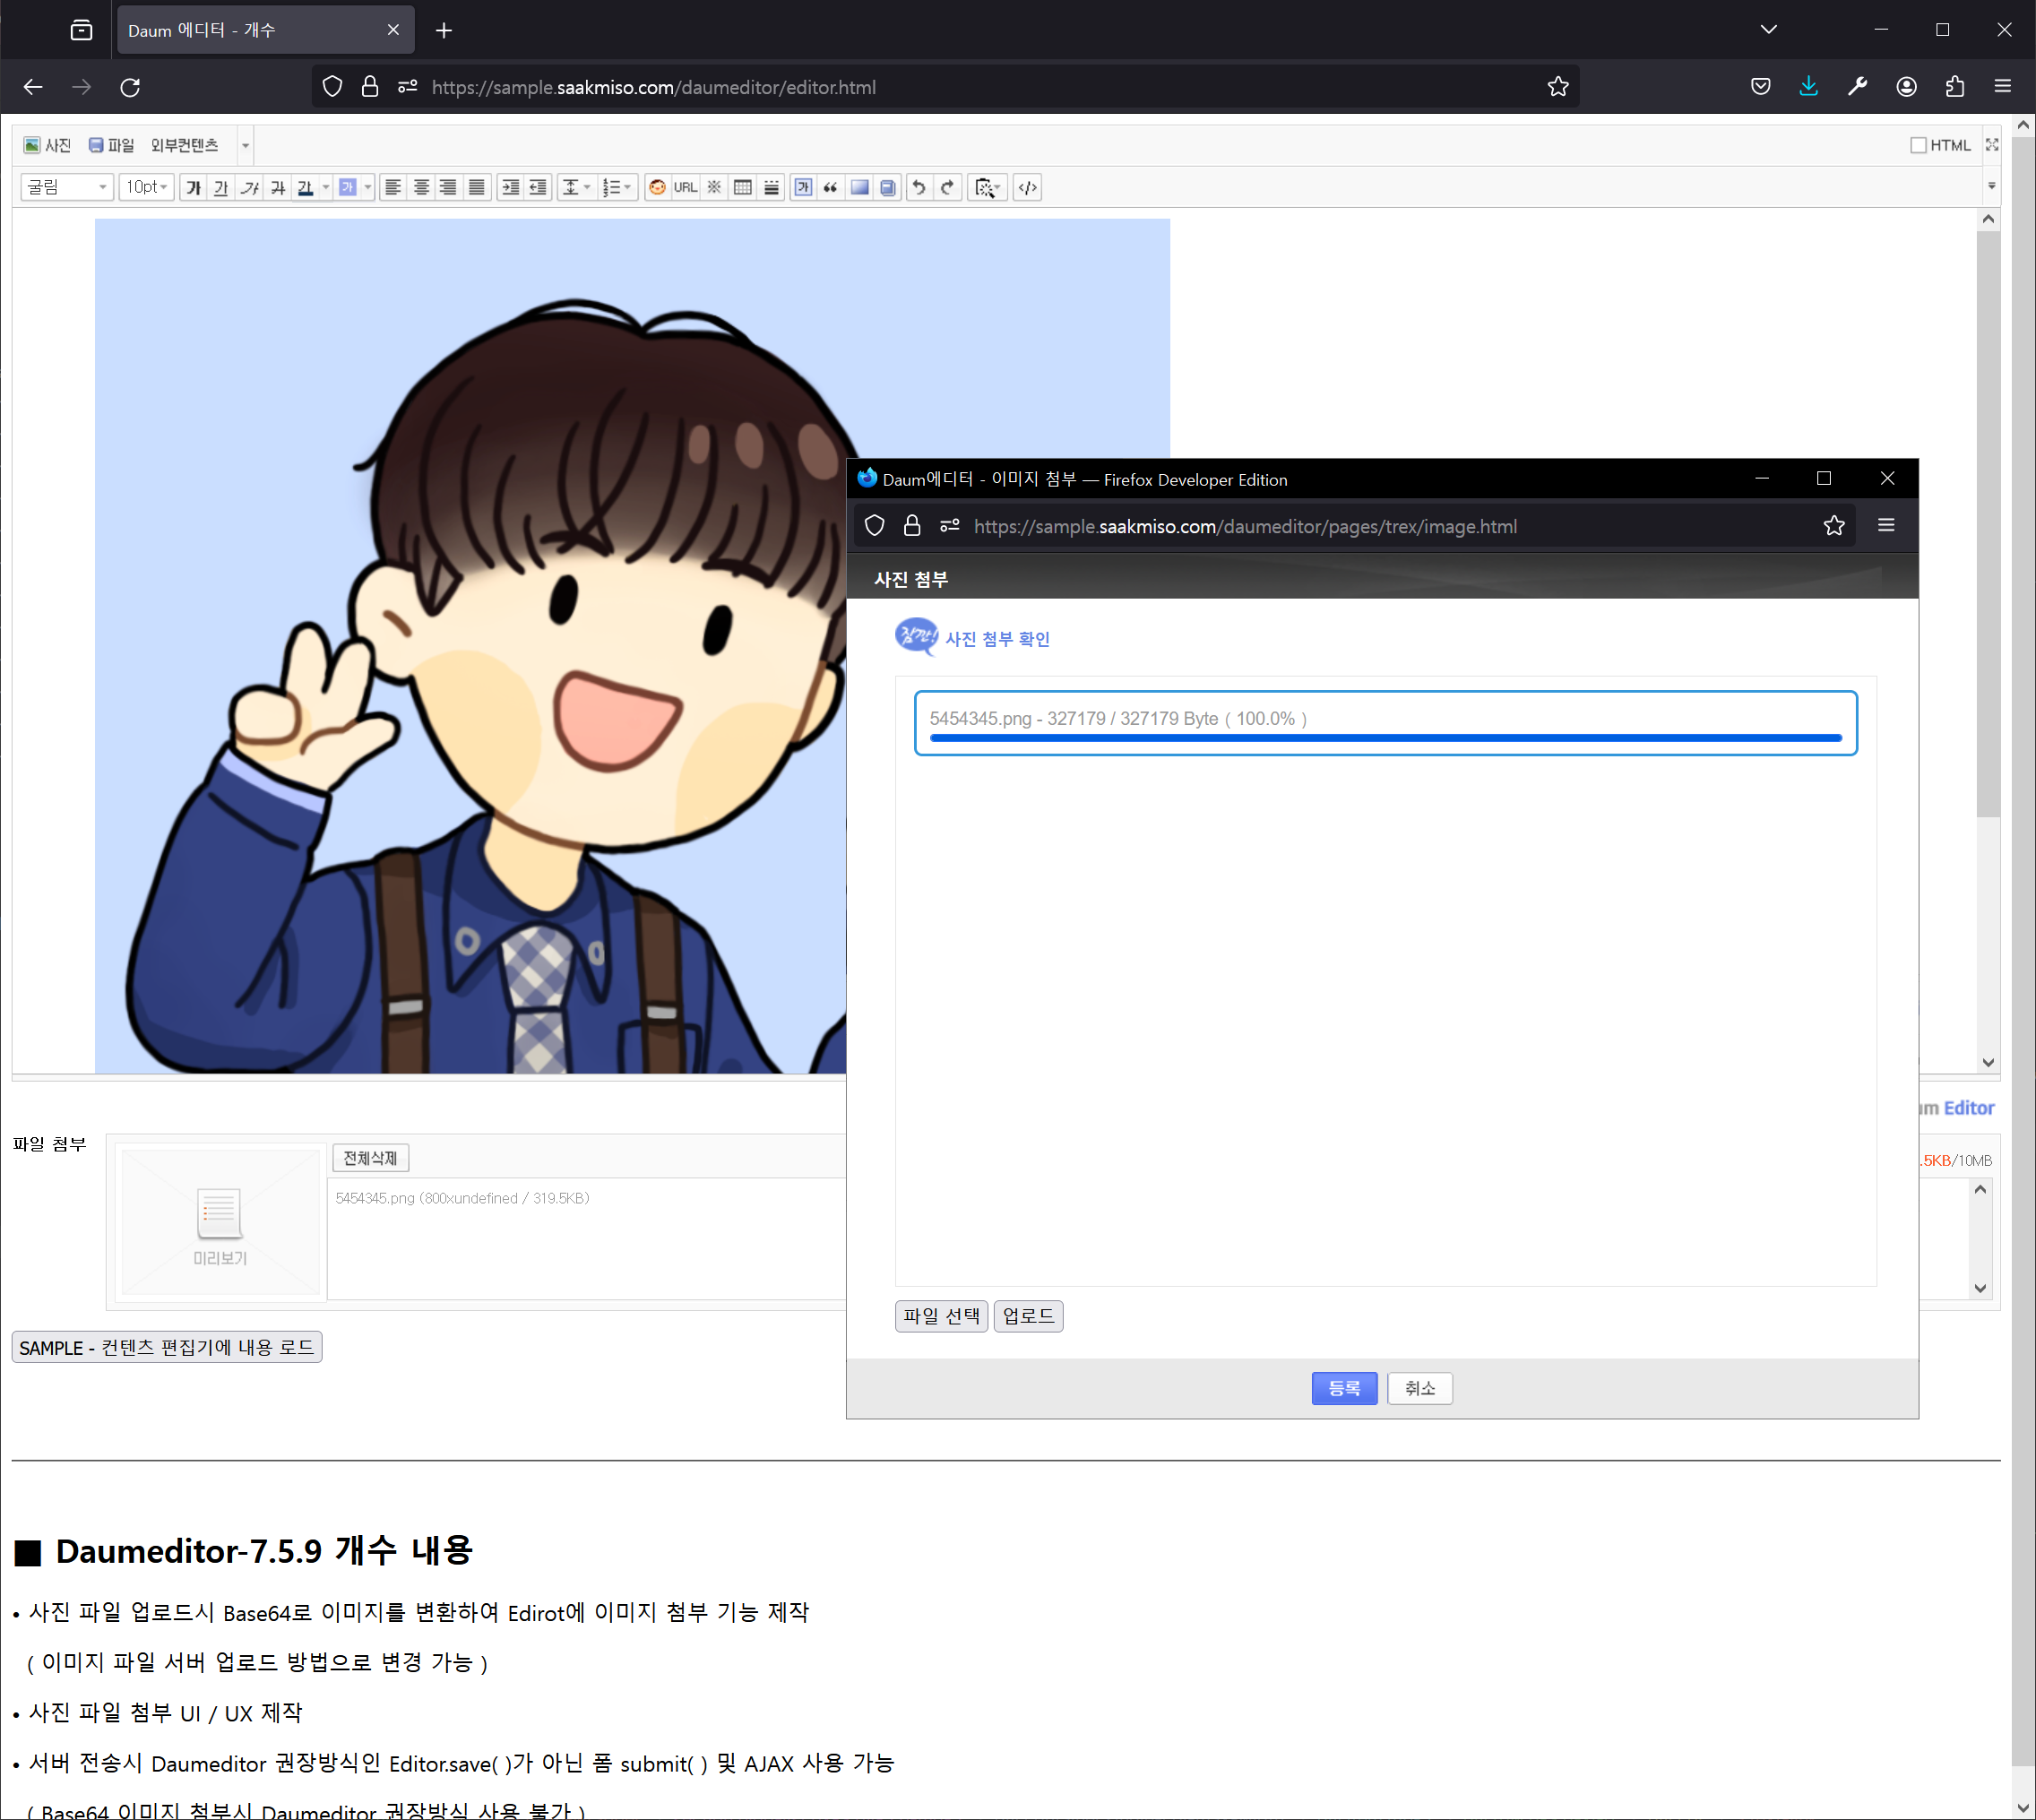Redo the last edit in editor
The height and width of the screenshot is (1820, 2036).
click(x=947, y=187)
